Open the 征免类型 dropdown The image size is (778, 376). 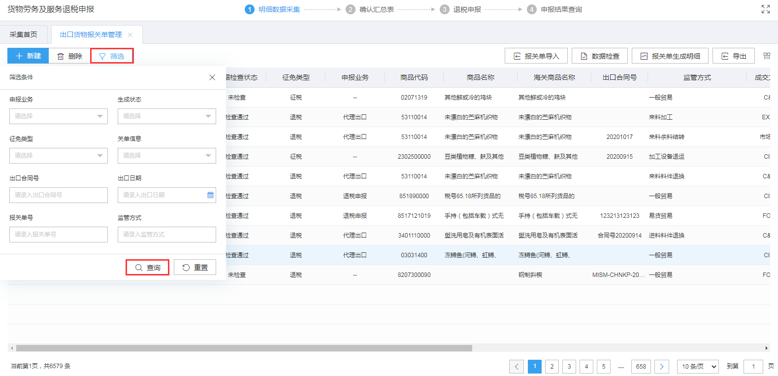[x=58, y=156]
